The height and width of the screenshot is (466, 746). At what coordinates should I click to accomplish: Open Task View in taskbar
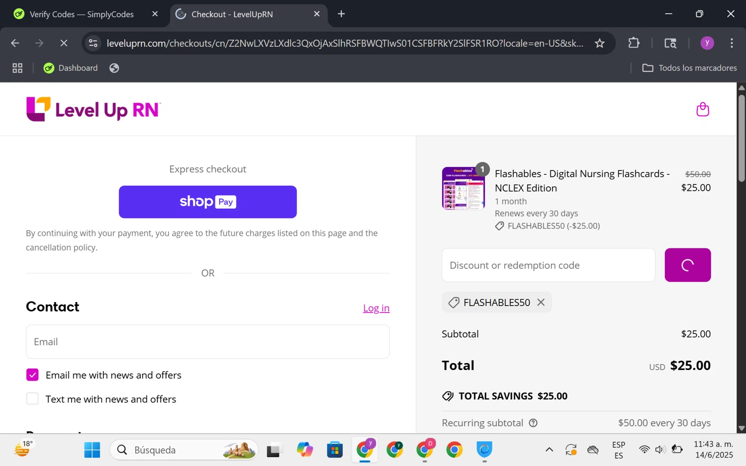(274, 450)
